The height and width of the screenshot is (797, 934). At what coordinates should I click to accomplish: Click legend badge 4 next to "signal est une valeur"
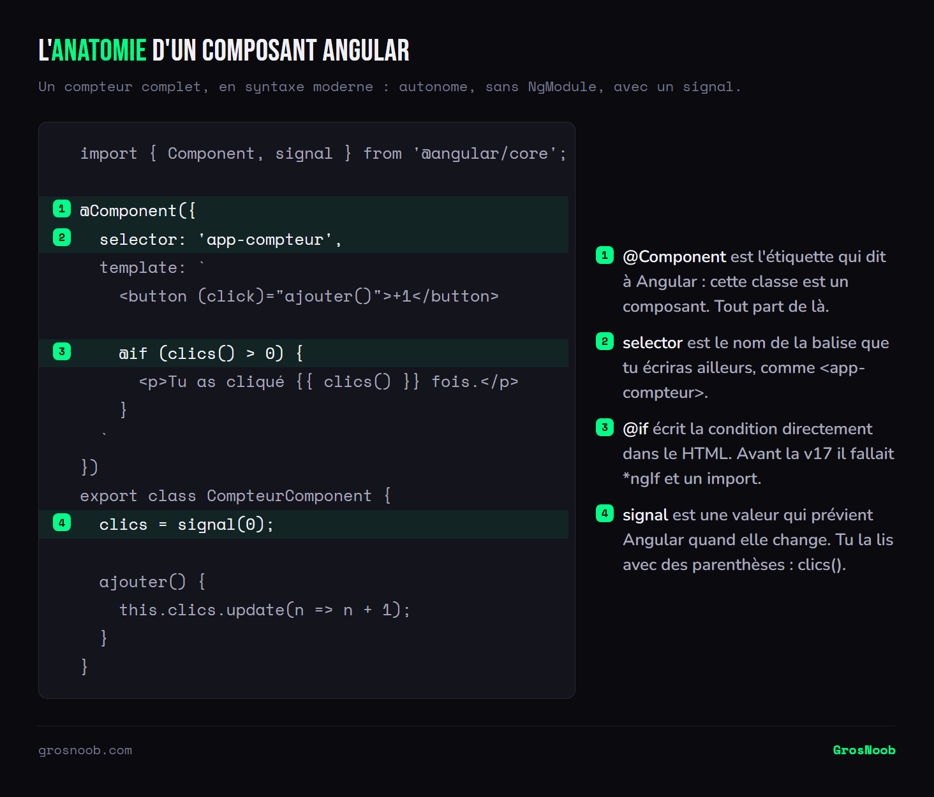(605, 513)
